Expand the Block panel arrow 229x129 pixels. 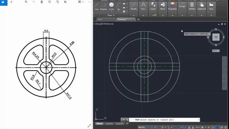(x=163, y=15)
